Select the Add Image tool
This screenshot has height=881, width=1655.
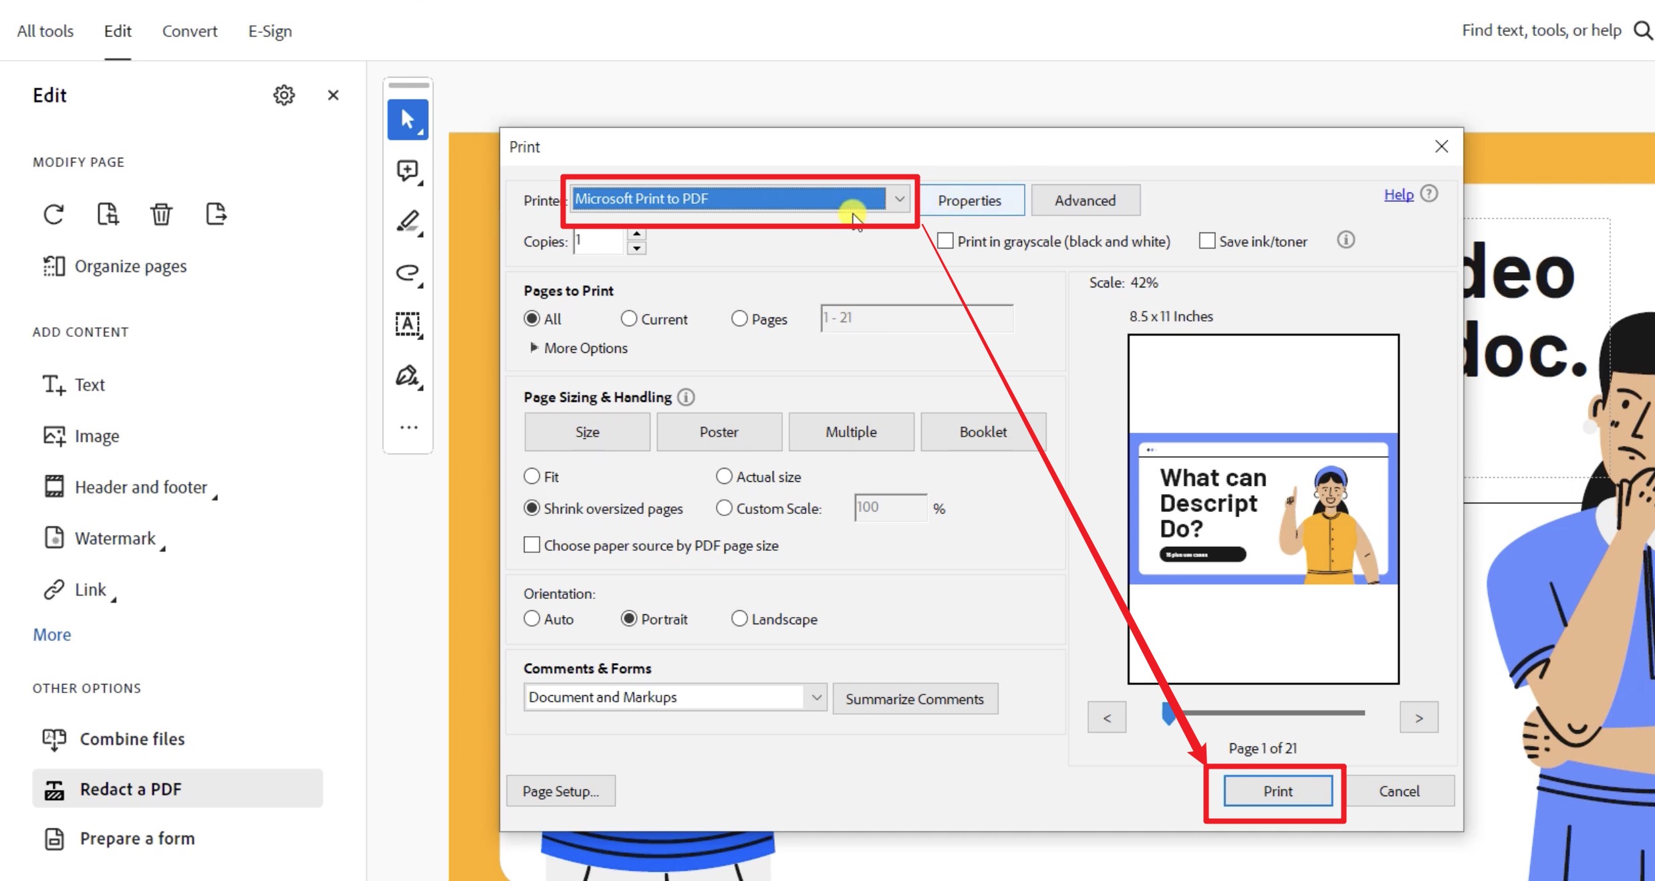coord(81,436)
